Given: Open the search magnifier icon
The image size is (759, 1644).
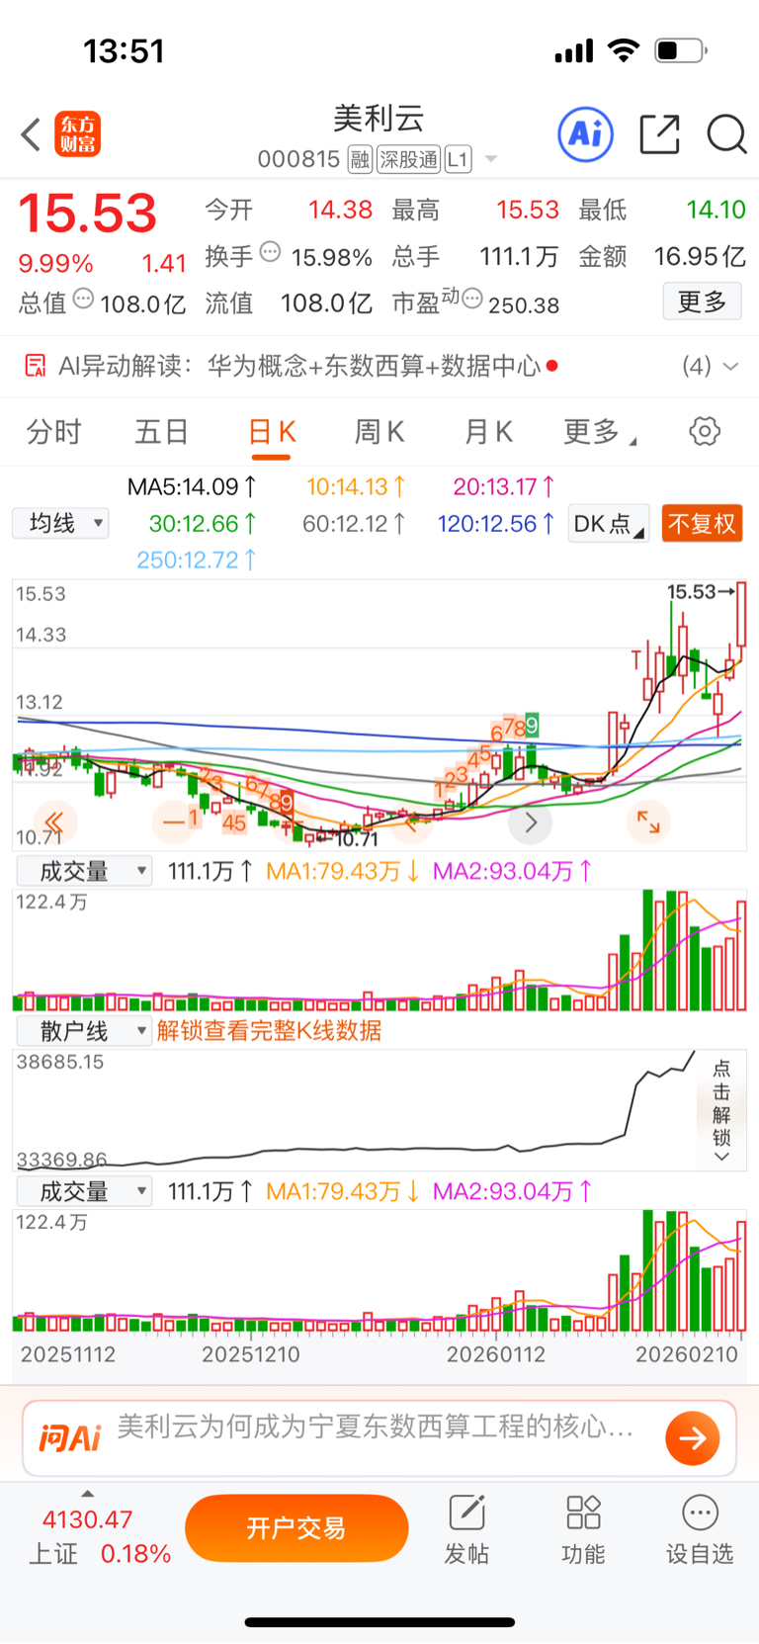Looking at the screenshot, I should (726, 134).
